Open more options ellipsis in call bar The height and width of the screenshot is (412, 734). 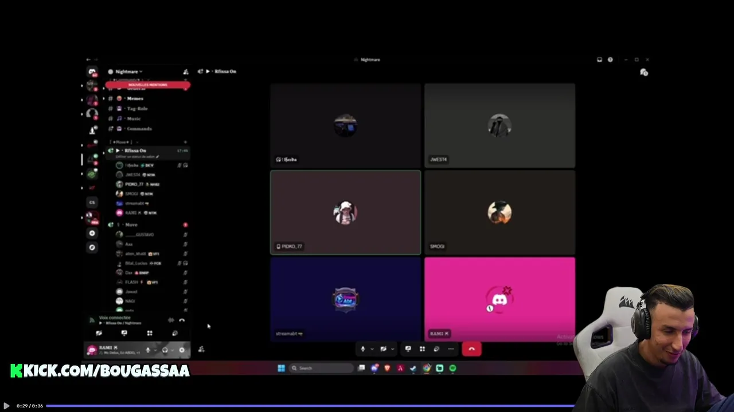451,349
